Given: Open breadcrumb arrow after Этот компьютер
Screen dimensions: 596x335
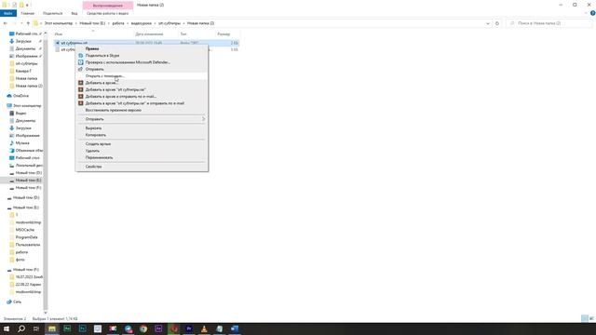Looking at the screenshot, I should coord(76,23).
